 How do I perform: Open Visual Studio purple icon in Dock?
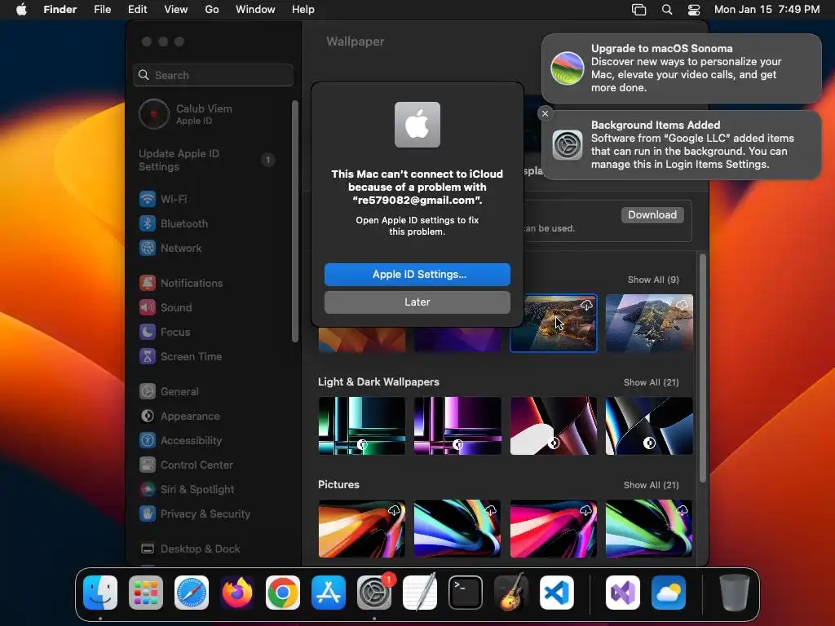pyautogui.click(x=622, y=593)
